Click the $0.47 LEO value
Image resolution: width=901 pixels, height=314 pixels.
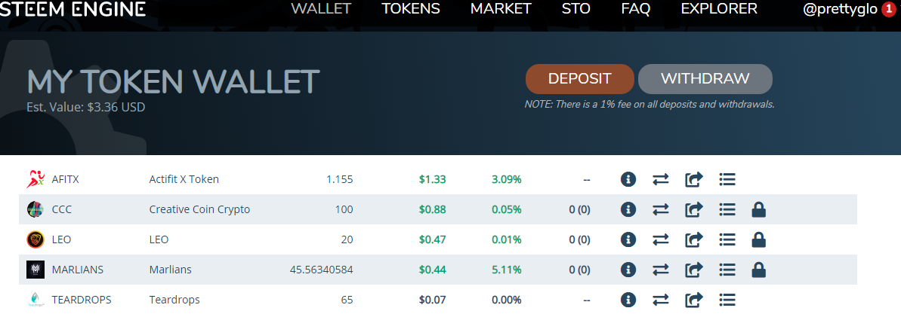click(433, 239)
